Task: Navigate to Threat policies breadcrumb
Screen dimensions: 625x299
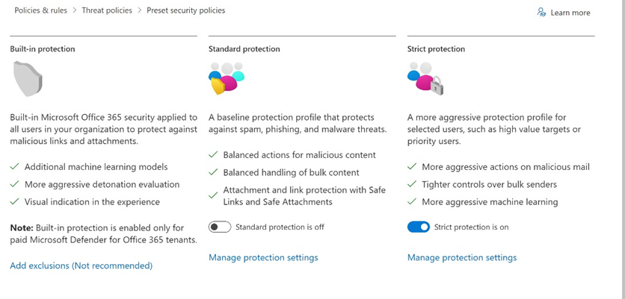Action: tap(107, 10)
